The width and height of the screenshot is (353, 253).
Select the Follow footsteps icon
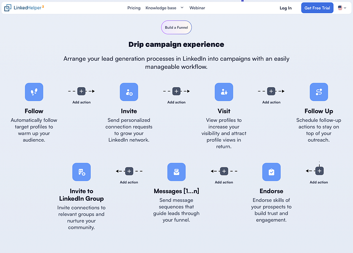click(x=34, y=92)
